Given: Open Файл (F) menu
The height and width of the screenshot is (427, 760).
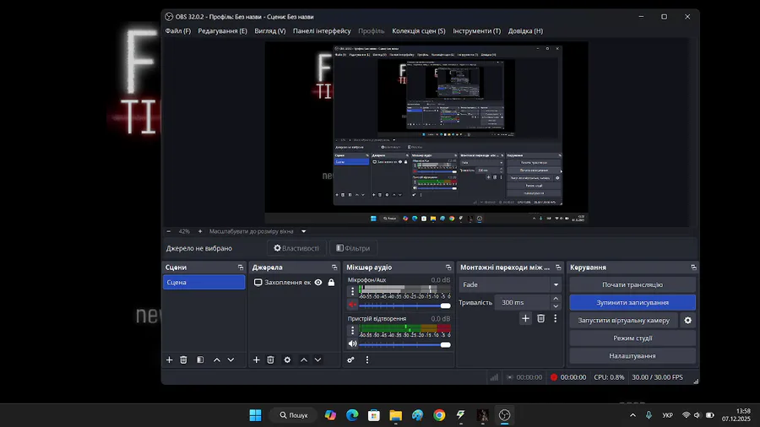Looking at the screenshot, I should coord(178,31).
